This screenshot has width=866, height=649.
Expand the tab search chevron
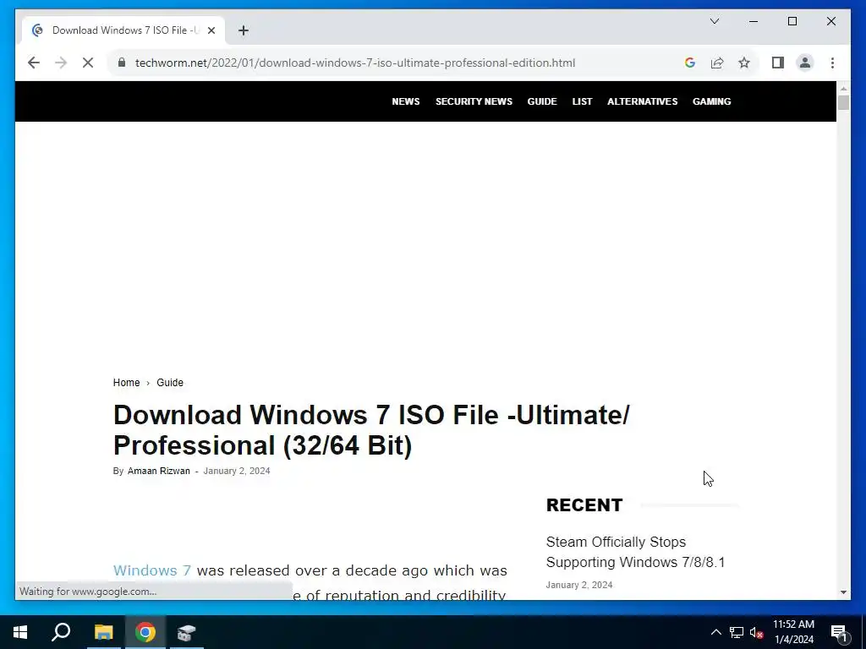714,21
